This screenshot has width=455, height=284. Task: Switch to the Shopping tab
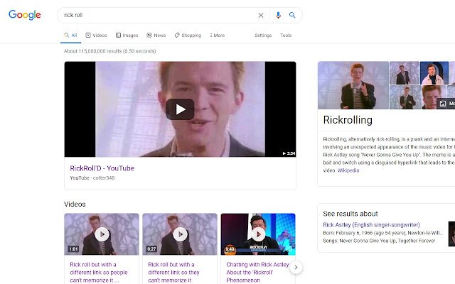coord(188,35)
